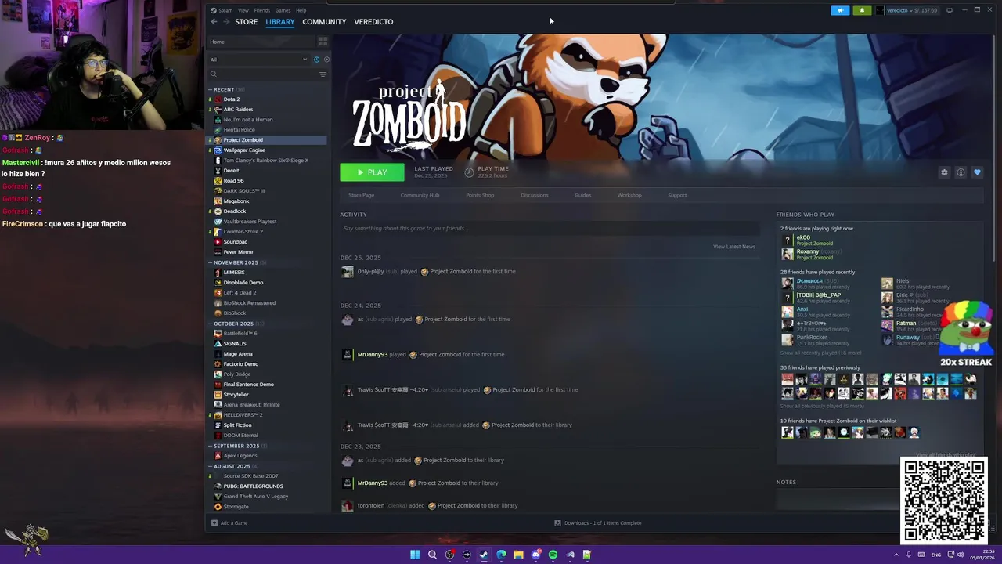Viewport: 1002px width, 564px height.
Task: Show hidden system tray icons
Action: [896, 555]
